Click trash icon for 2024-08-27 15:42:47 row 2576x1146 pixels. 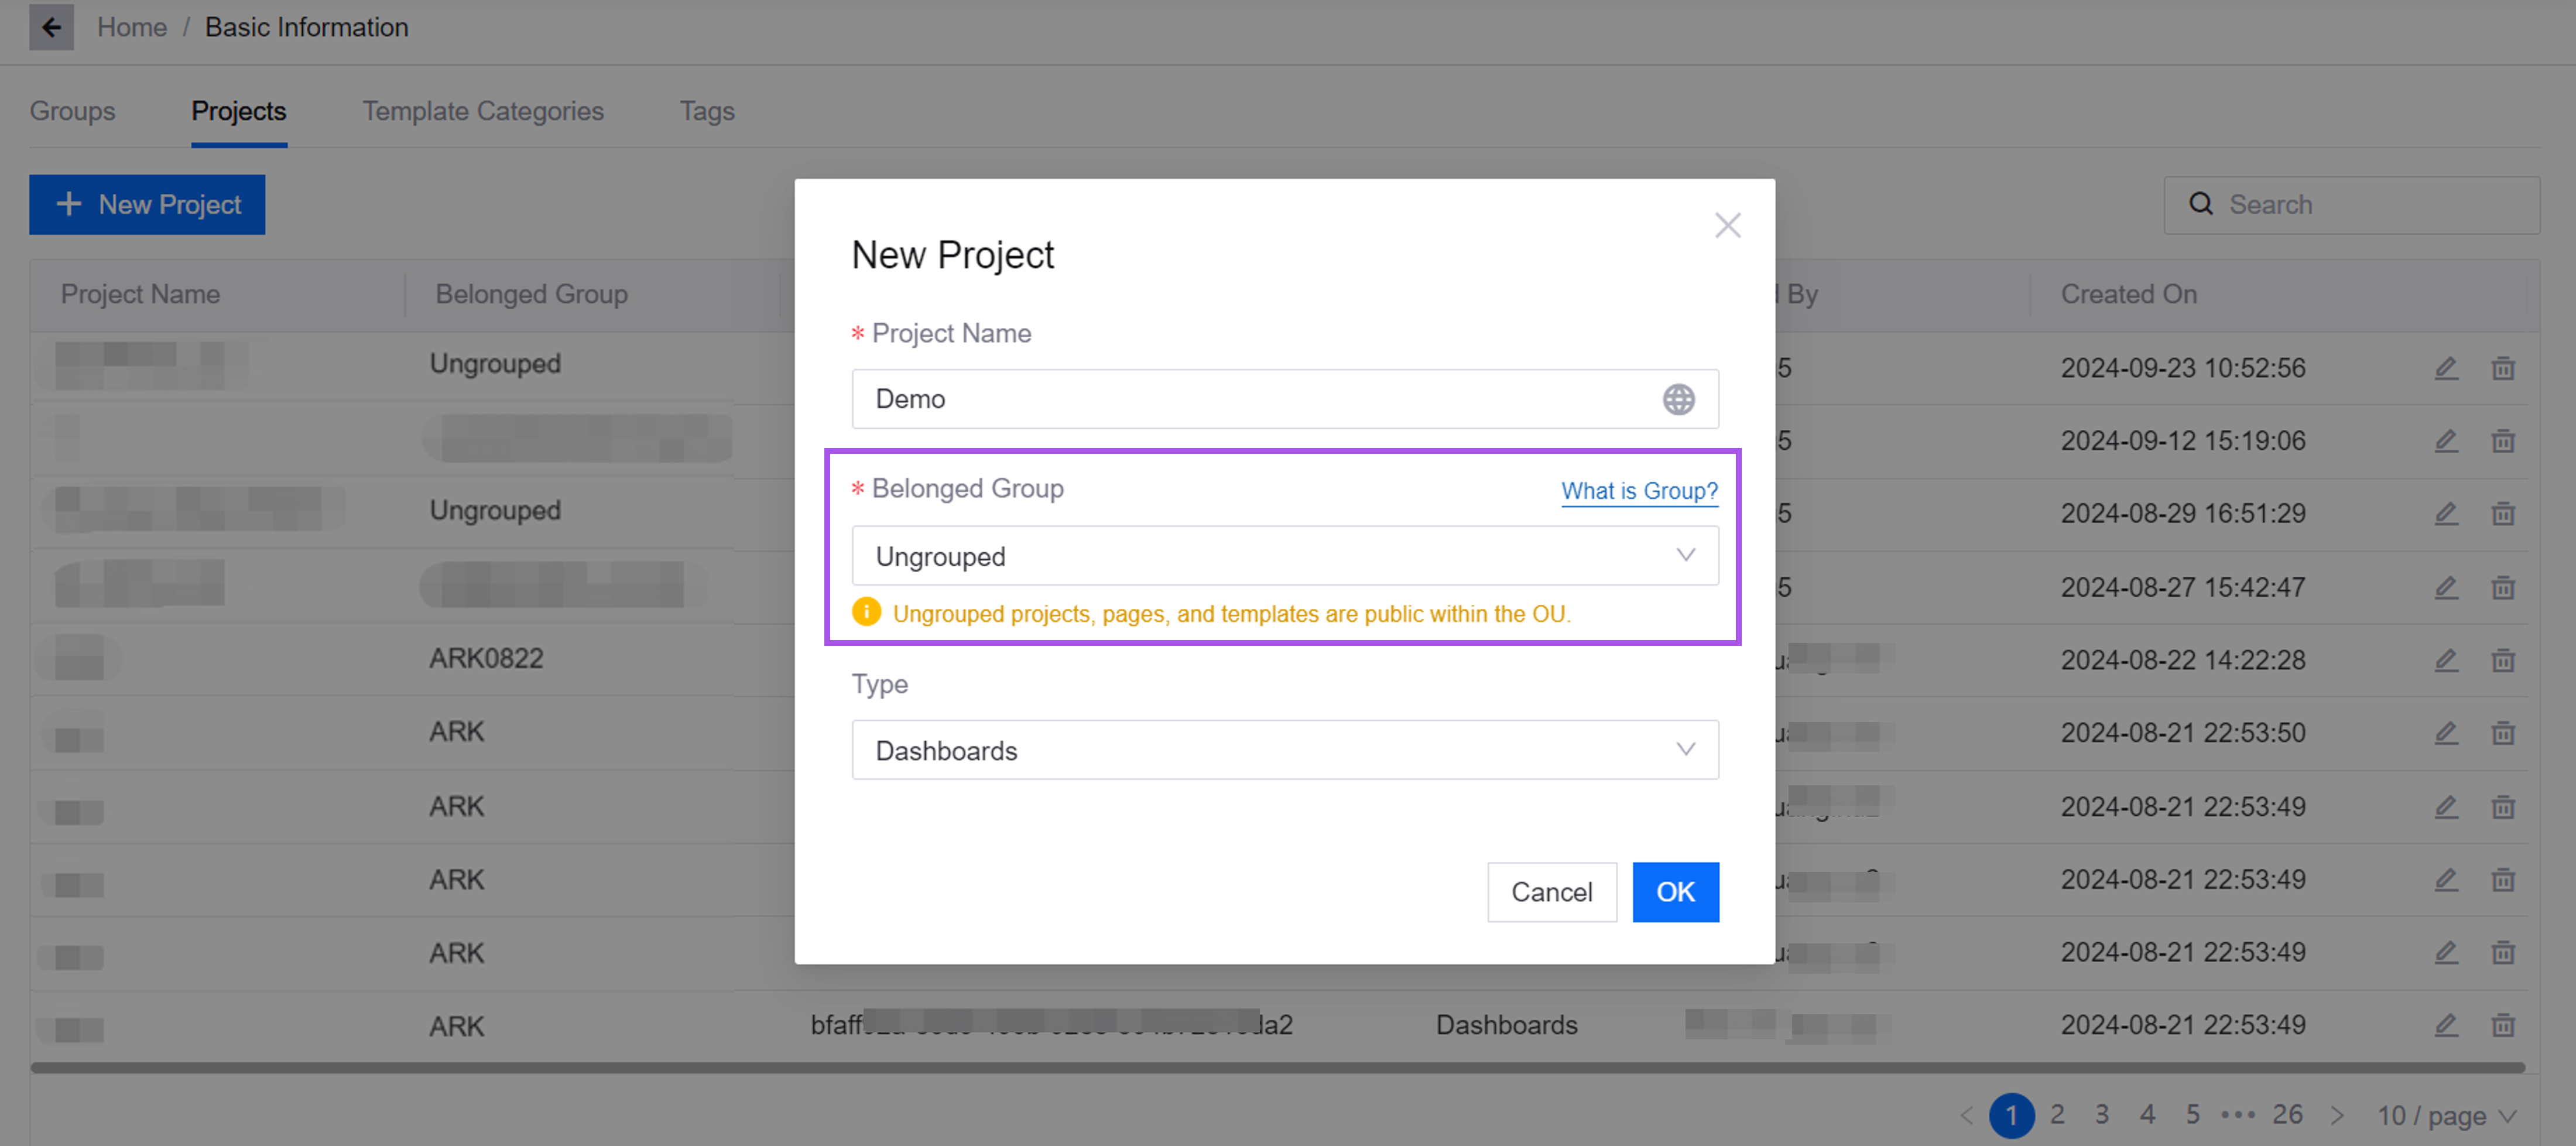point(2502,587)
